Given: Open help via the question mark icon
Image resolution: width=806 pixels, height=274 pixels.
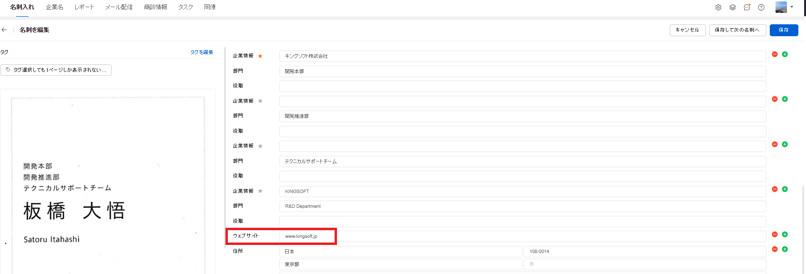Looking at the screenshot, I should coord(761,7).
